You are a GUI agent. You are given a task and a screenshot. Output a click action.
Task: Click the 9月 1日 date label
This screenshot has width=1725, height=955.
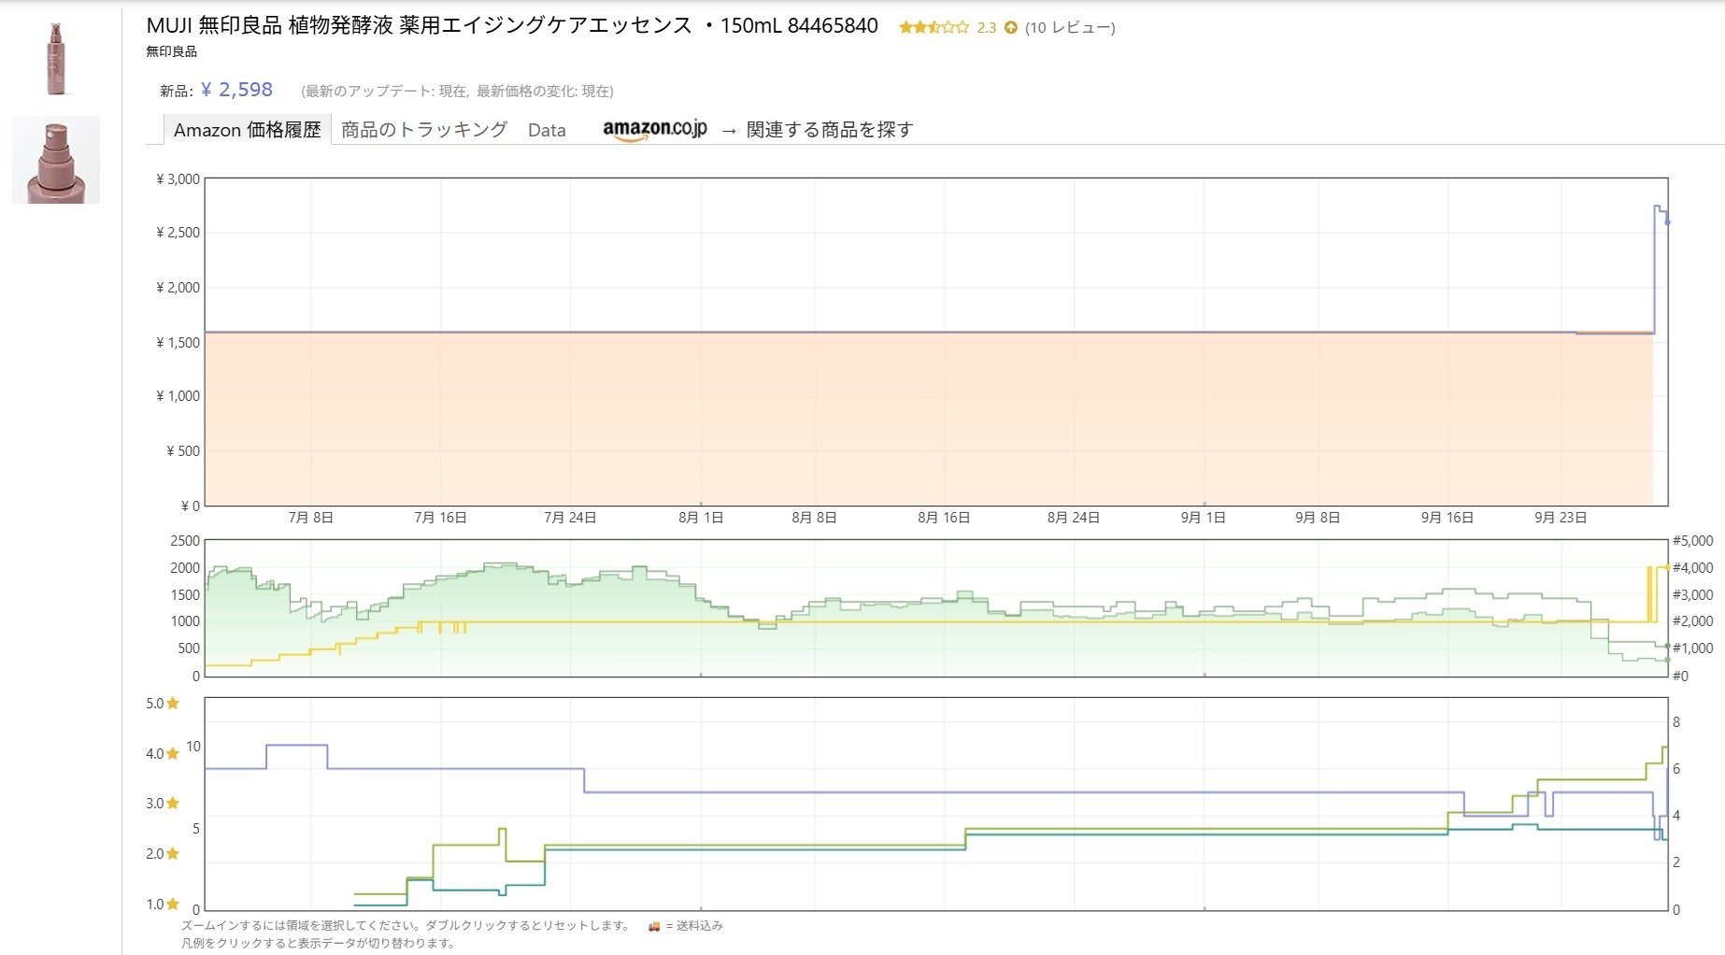pos(1204,518)
